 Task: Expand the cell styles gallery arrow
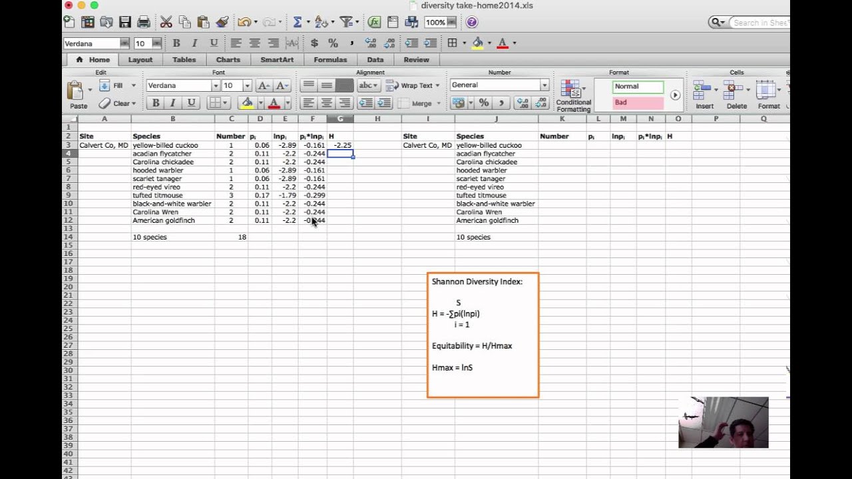coord(675,95)
